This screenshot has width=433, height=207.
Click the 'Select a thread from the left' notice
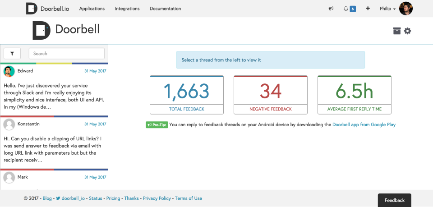pos(271,60)
